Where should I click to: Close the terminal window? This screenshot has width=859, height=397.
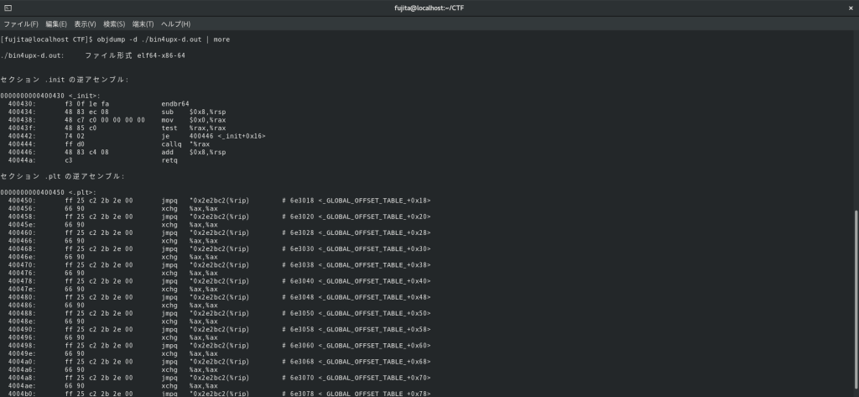pyautogui.click(x=849, y=8)
